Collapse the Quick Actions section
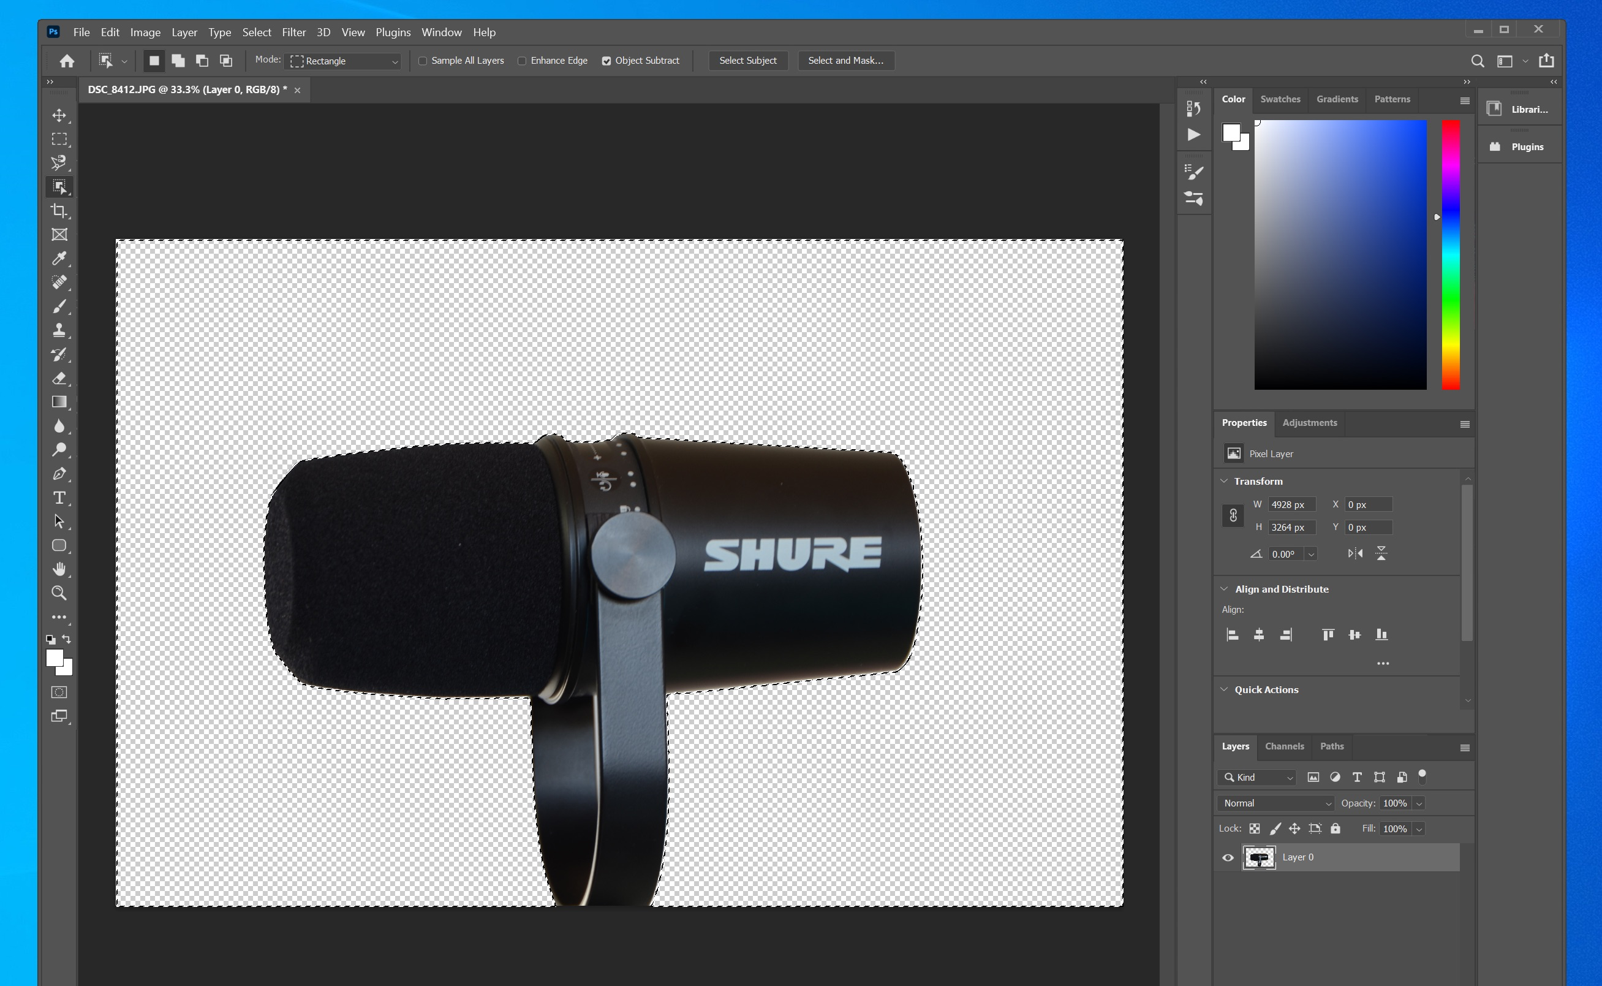Screen dimensions: 1602x986 (x=1224, y=689)
